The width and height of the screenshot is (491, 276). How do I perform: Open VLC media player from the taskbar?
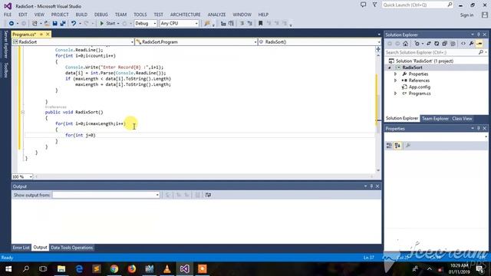(x=167, y=269)
